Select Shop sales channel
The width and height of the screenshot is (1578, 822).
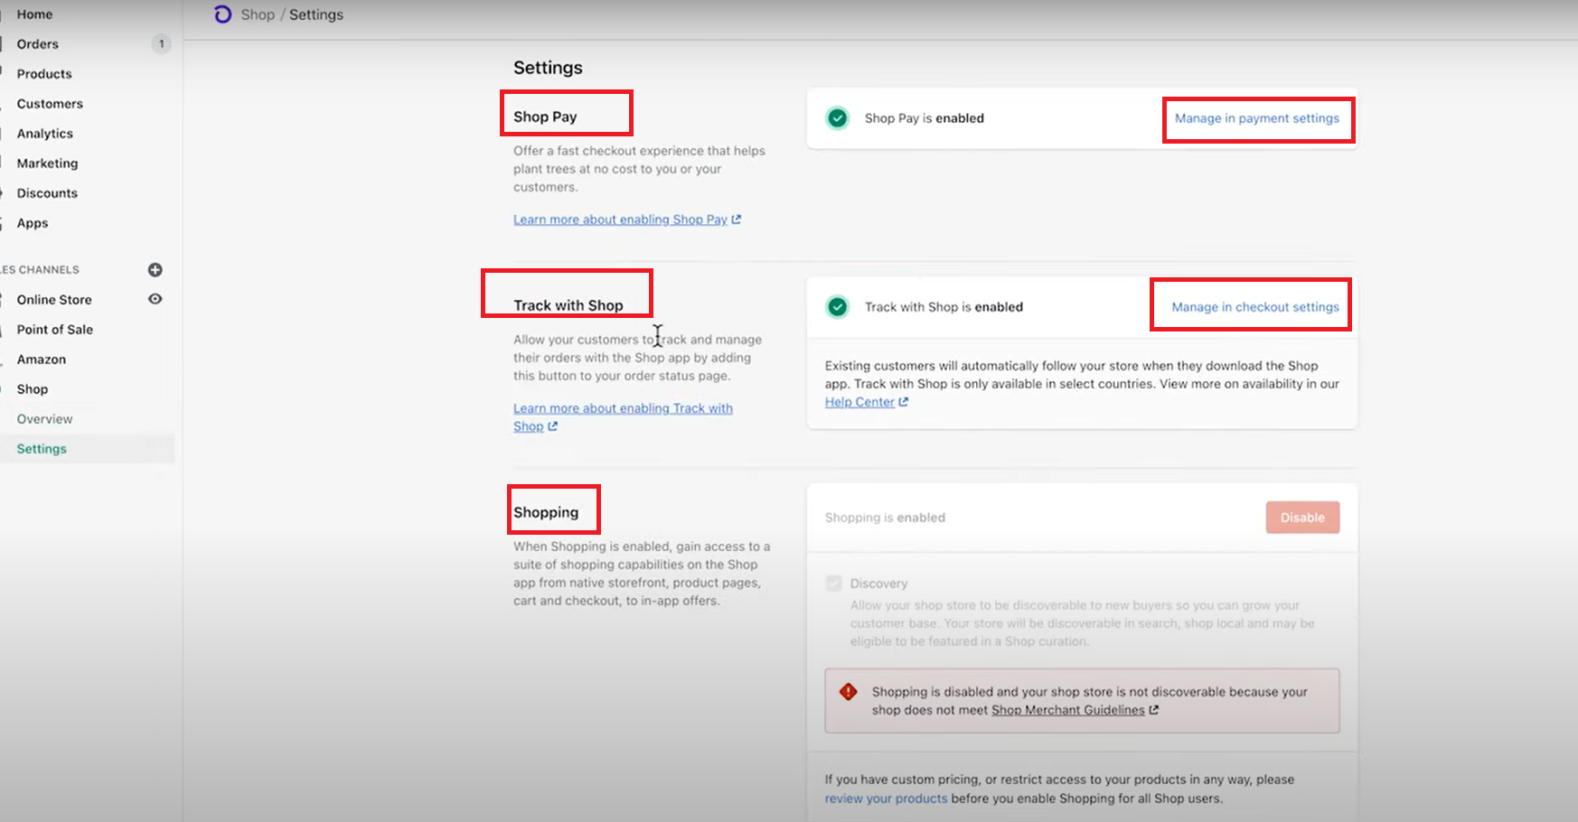tap(33, 389)
